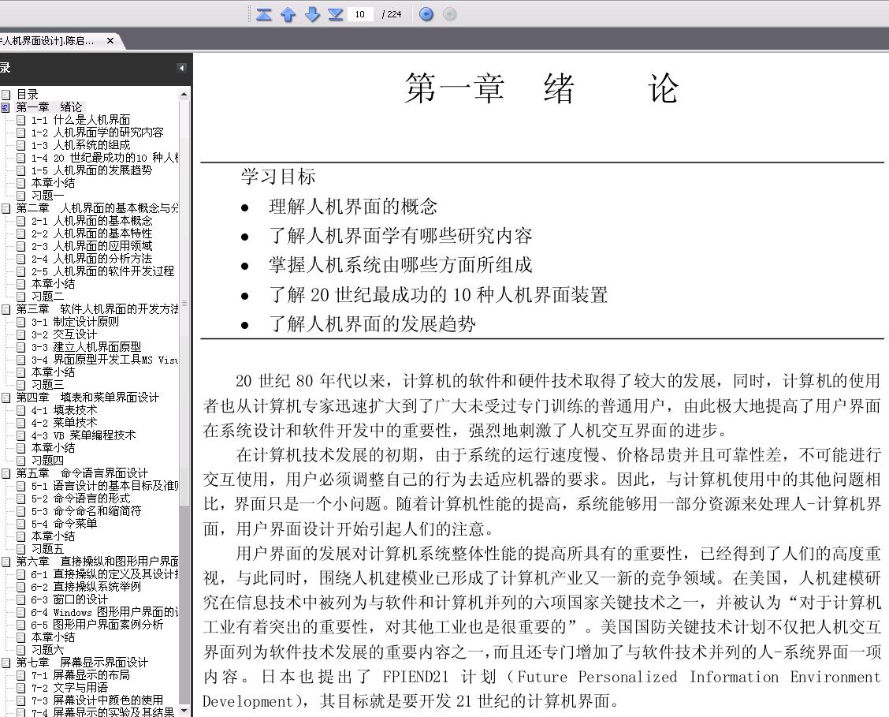Collapse the bookmarks sidebar panel arrow
The width and height of the screenshot is (889, 717).
pyautogui.click(x=181, y=68)
